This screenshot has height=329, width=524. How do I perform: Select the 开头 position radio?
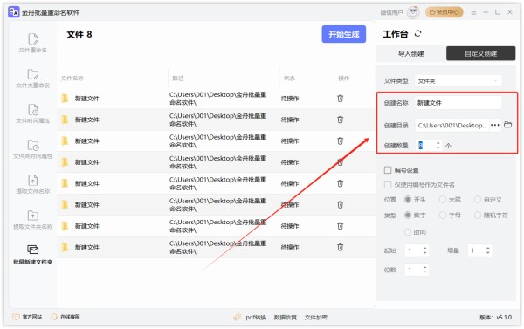pos(408,199)
